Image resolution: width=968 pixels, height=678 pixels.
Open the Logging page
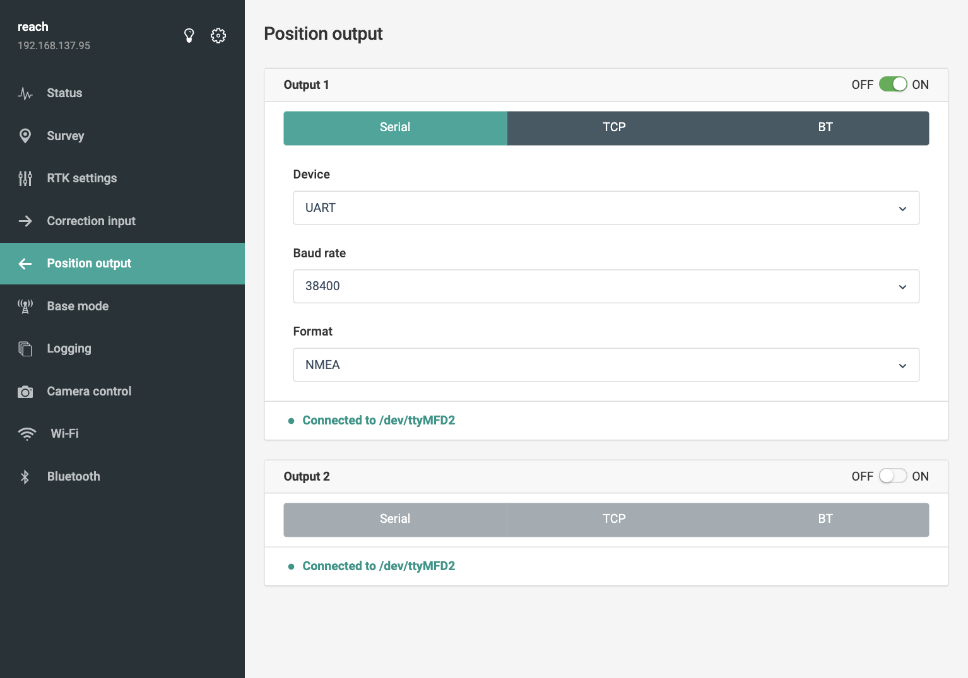click(122, 349)
